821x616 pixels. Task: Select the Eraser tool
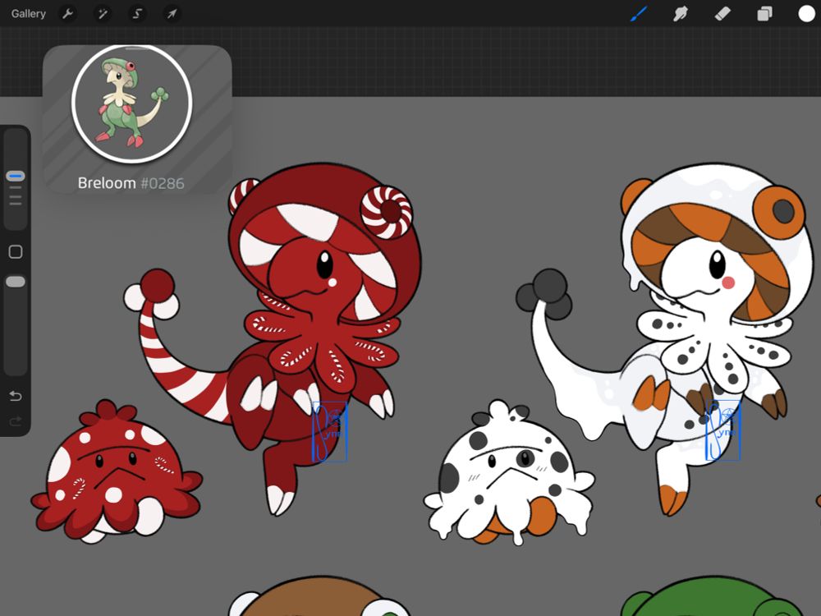[722, 14]
